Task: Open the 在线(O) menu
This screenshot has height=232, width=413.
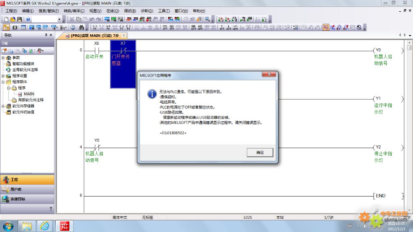Action: coord(113,11)
